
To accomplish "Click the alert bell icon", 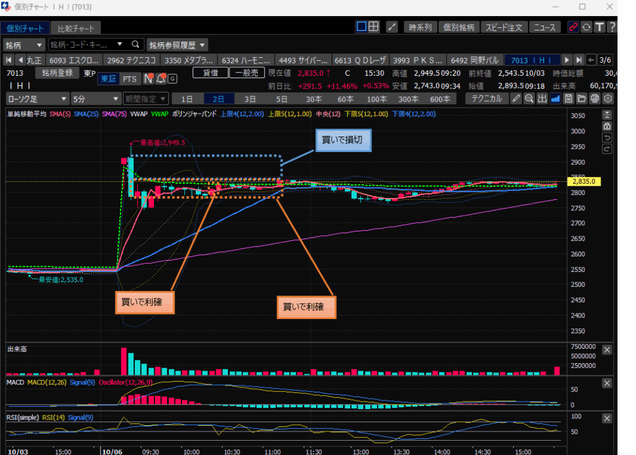I will pos(161,79).
